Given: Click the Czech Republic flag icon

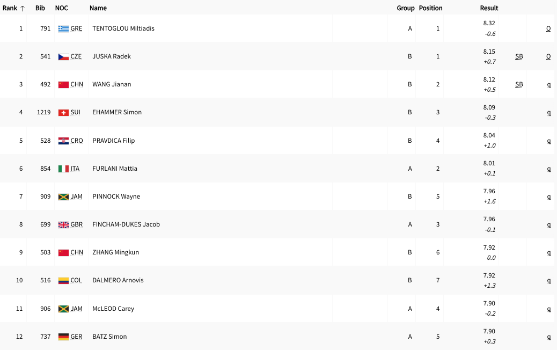Looking at the screenshot, I should [x=63, y=56].
